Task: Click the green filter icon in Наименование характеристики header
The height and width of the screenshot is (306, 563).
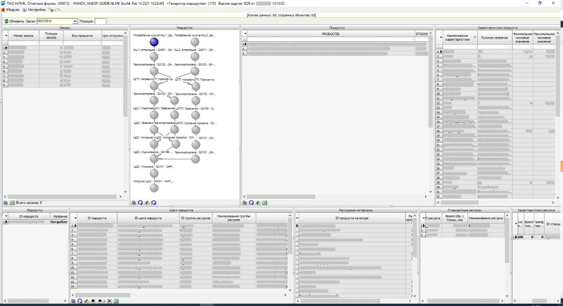Action: tap(474, 37)
